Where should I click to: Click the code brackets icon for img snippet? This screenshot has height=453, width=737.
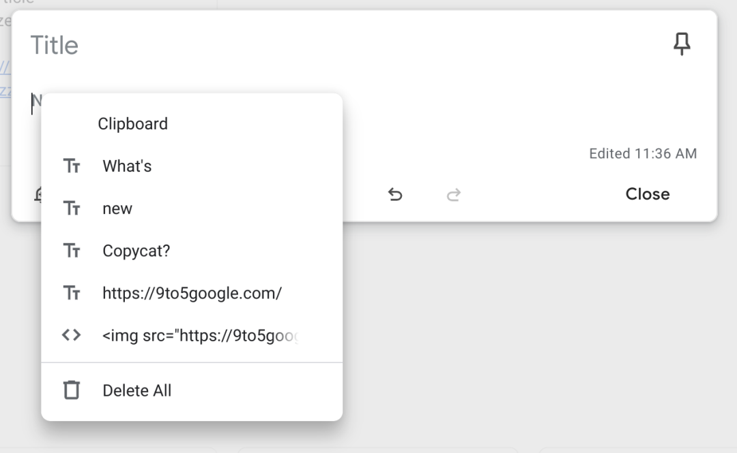coord(72,335)
